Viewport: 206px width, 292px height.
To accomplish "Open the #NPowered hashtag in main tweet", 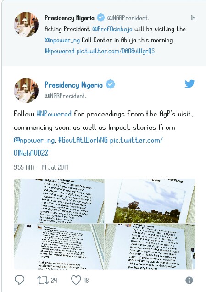I will tap(54, 114).
